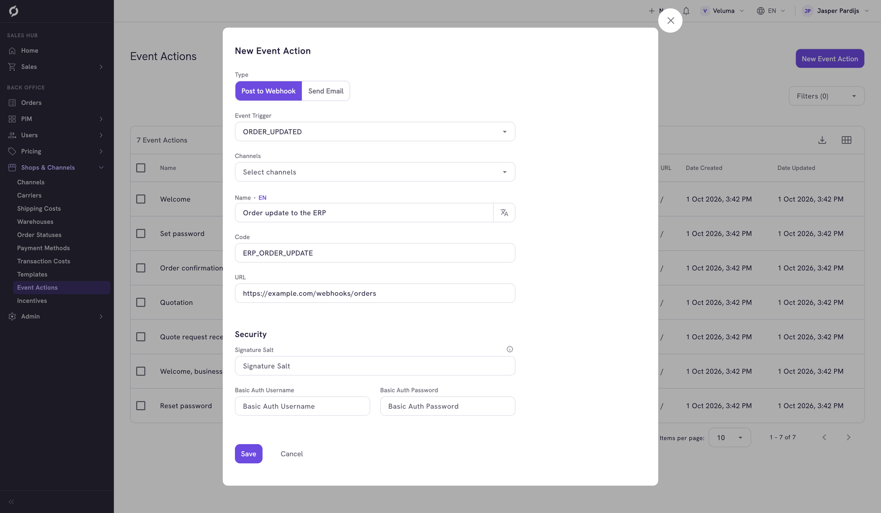Focus the Basic Auth Password field
Screen dimensions: 881x513
pos(448,406)
